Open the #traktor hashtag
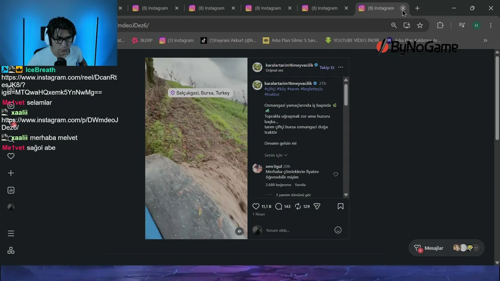 coord(272,94)
